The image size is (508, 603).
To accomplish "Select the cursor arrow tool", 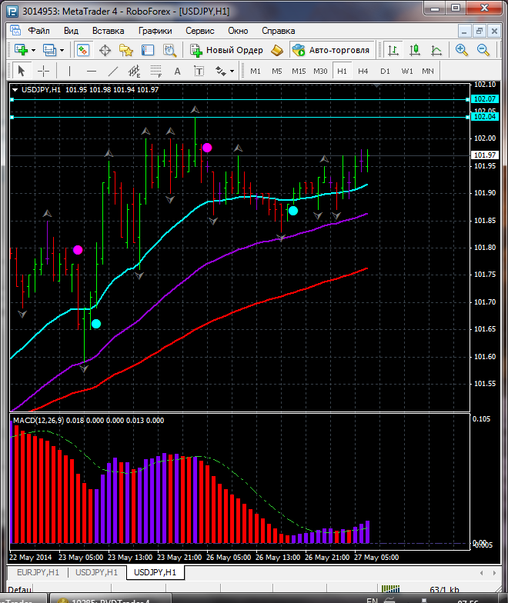I will tap(22, 71).
